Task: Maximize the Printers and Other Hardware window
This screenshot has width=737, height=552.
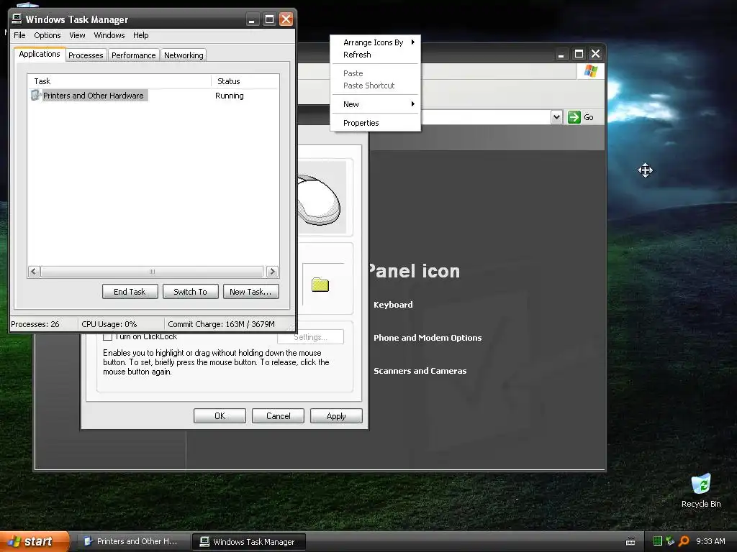Action: click(x=579, y=54)
